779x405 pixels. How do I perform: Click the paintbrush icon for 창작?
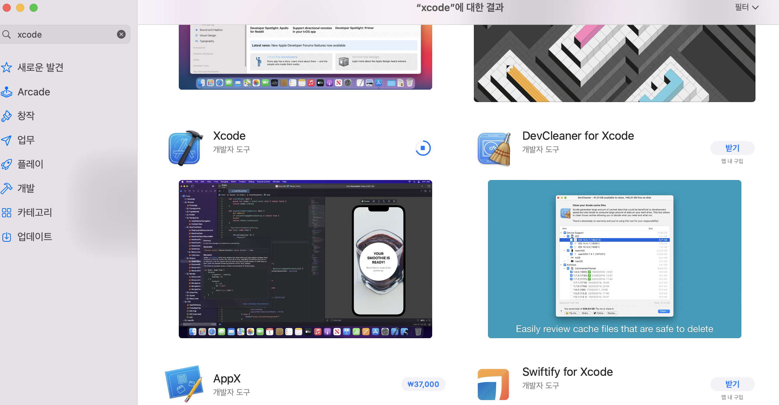coord(6,116)
